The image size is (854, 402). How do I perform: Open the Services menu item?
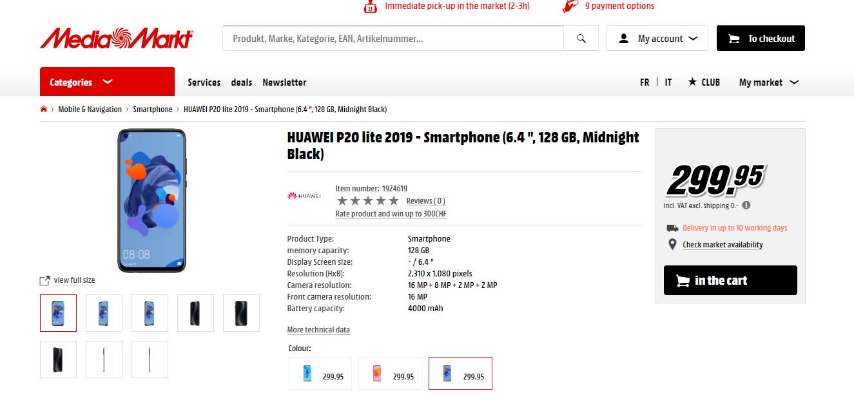tap(204, 82)
